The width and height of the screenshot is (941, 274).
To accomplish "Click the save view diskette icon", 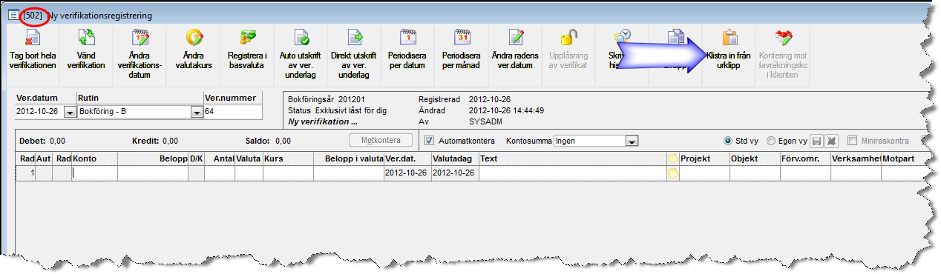I will (x=815, y=141).
